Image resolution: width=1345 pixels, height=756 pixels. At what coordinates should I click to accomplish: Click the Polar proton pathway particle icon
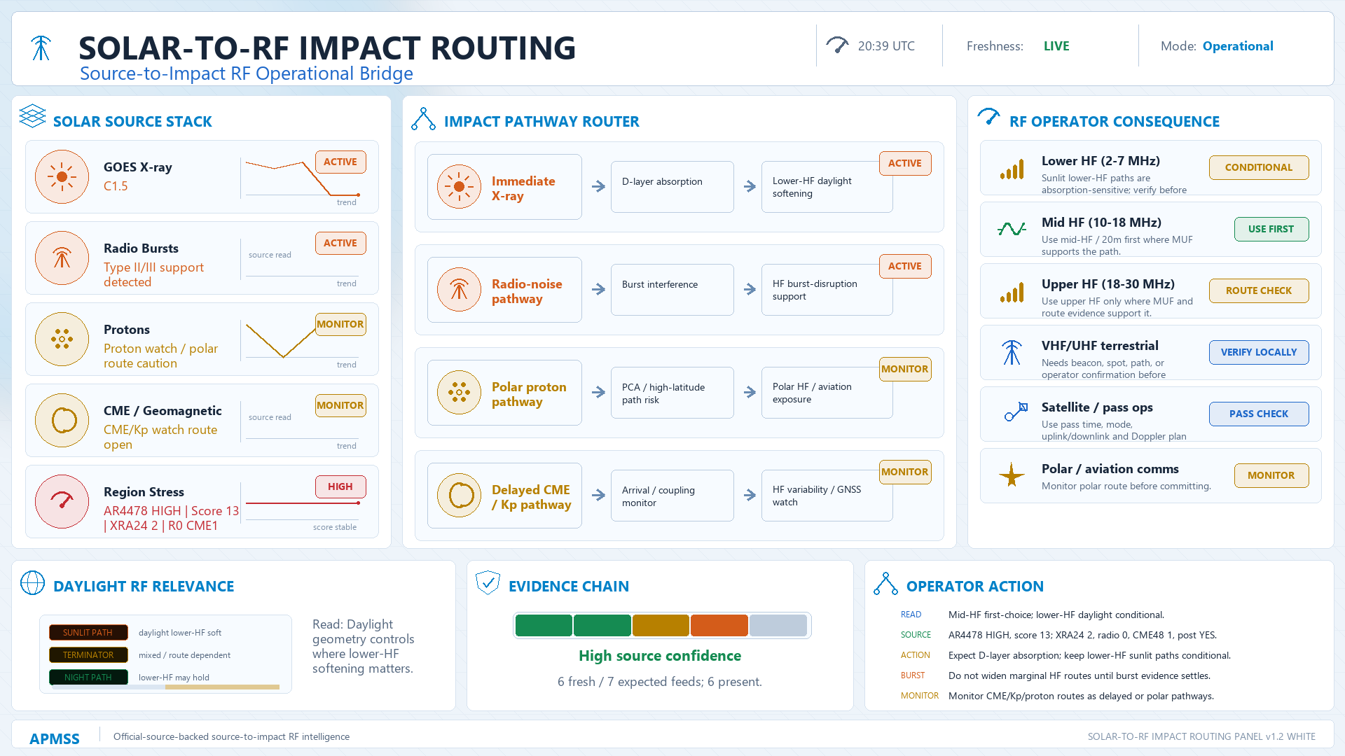(x=460, y=393)
